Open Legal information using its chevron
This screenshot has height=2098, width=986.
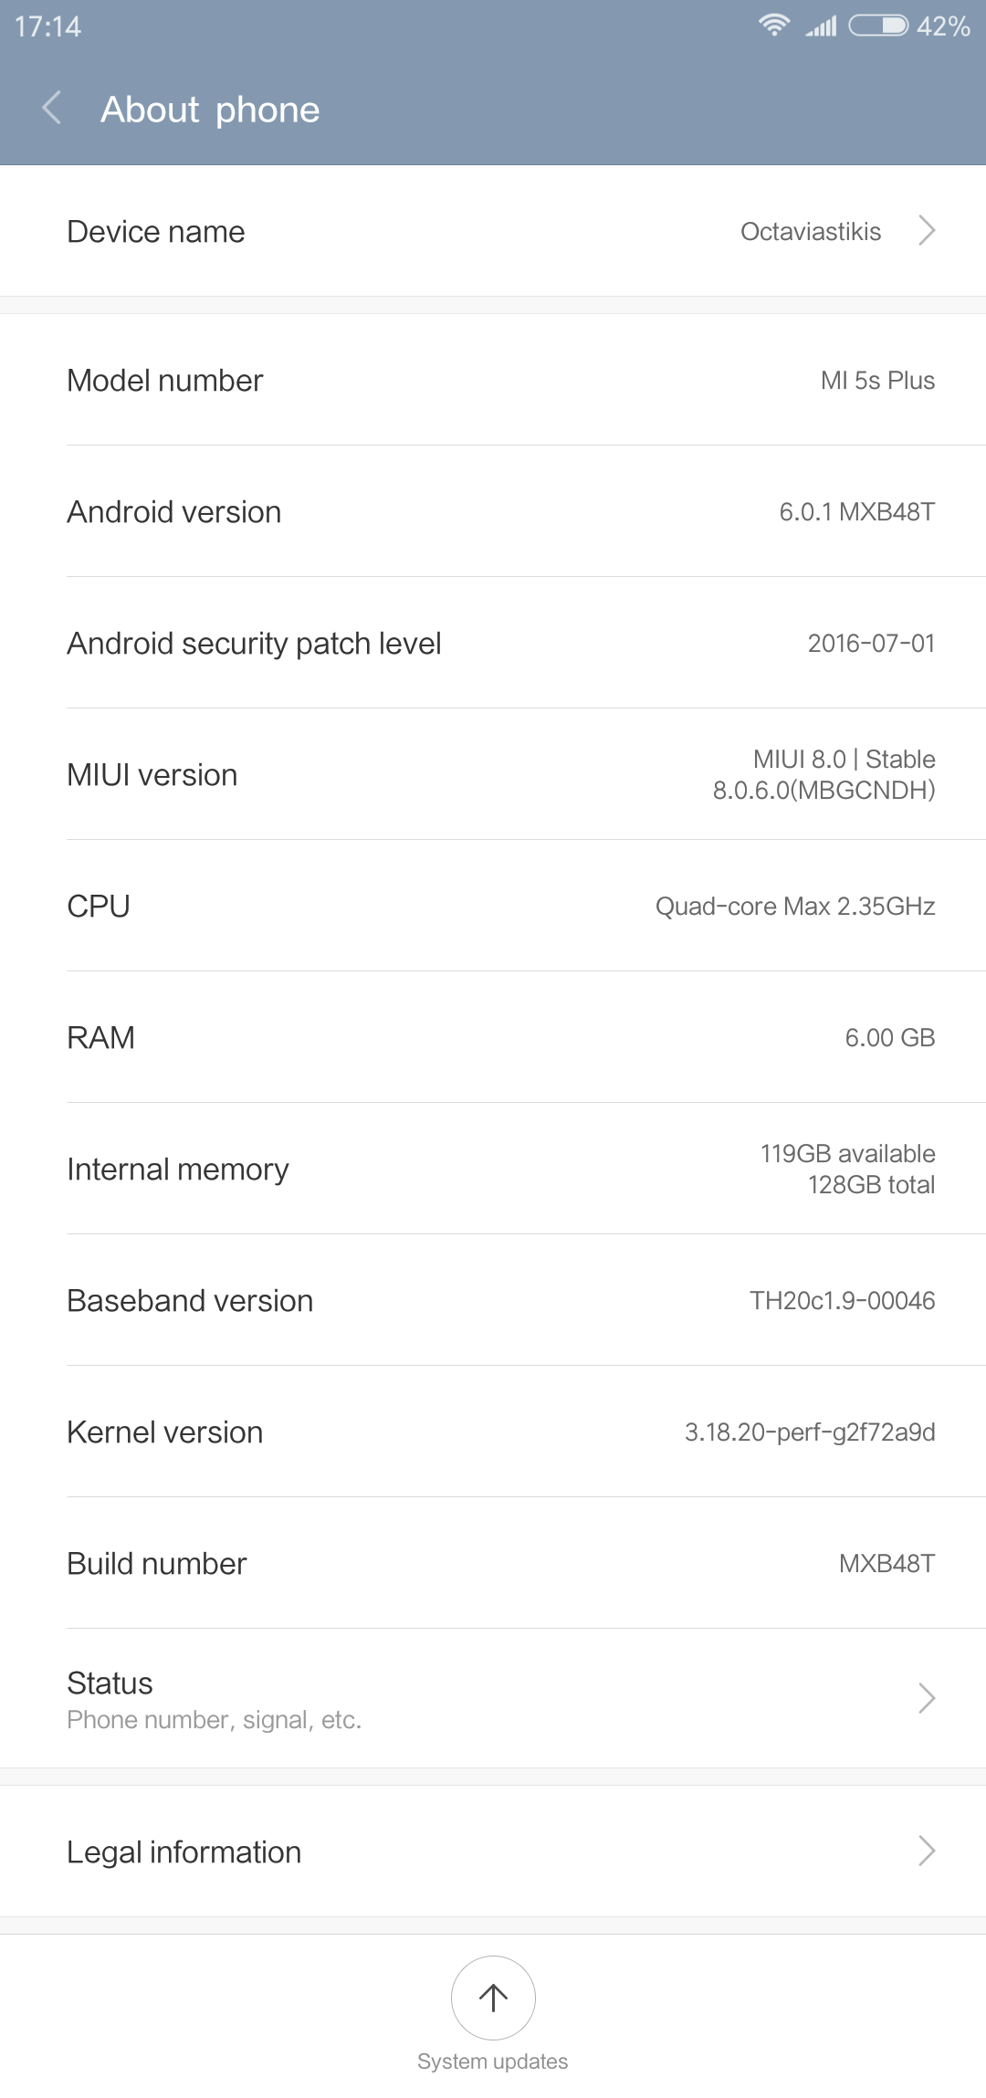click(x=927, y=1851)
